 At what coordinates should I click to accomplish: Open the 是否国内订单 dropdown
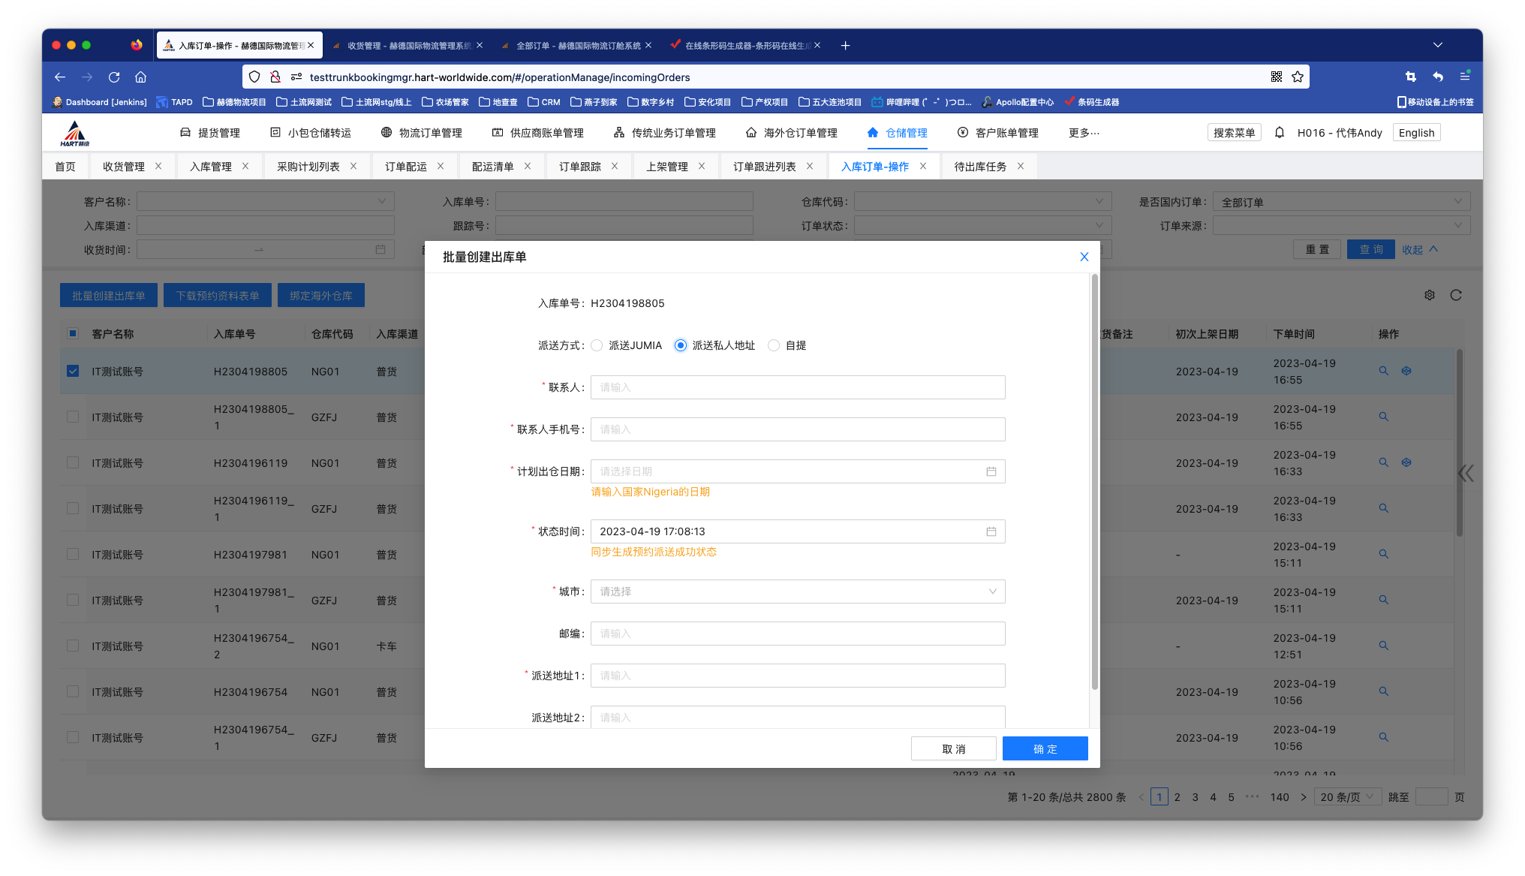click(x=1341, y=202)
